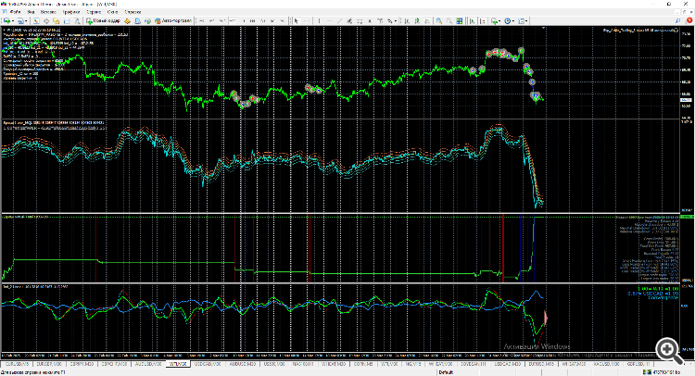
Task: Open the Вставка menu
Action: pyautogui.click(x=48, y=12)
